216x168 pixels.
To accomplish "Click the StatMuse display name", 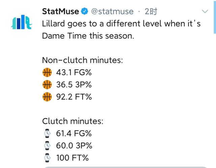I will [x=60, y=11].
